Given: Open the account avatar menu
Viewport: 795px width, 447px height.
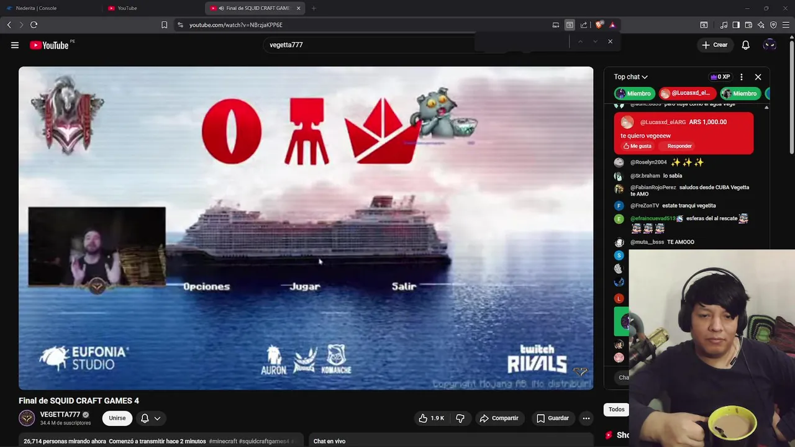Looking at the screenshot, I should coord(770,45).
